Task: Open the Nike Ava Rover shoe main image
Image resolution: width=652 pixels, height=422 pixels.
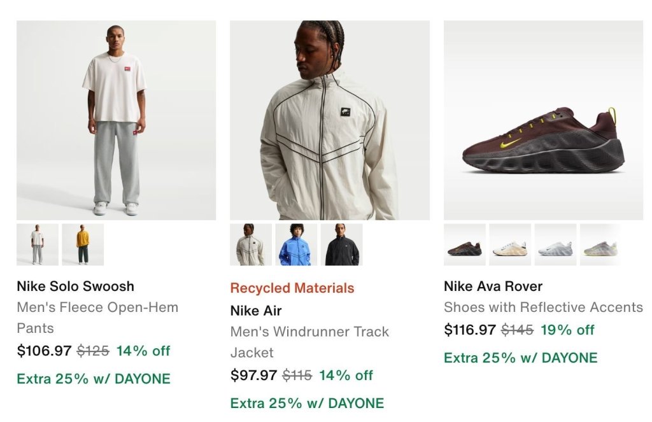Action: pos(543,120)
